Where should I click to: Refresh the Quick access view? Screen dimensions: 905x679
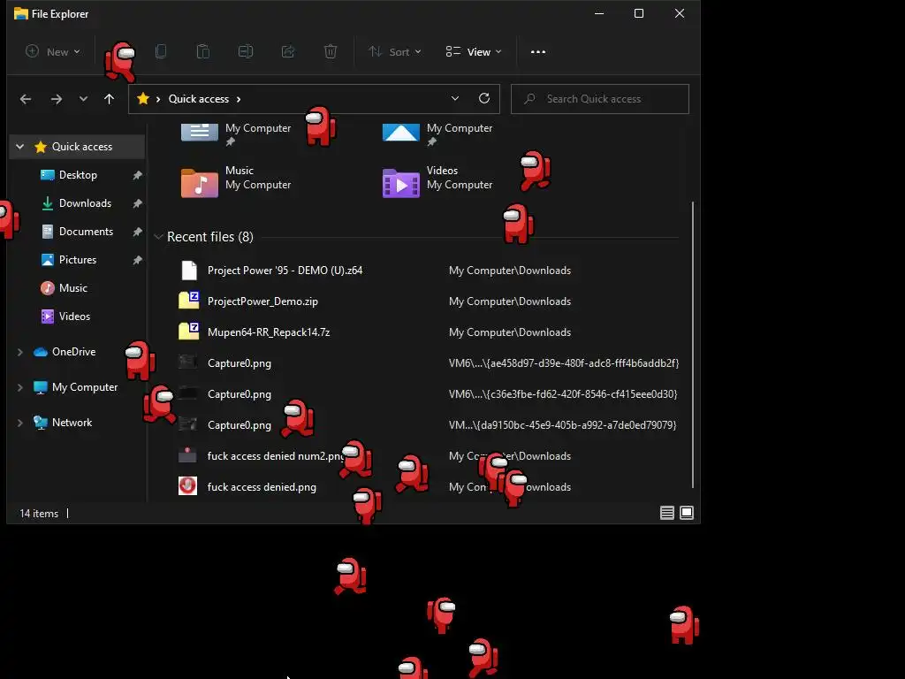click(x=484, y=99)
